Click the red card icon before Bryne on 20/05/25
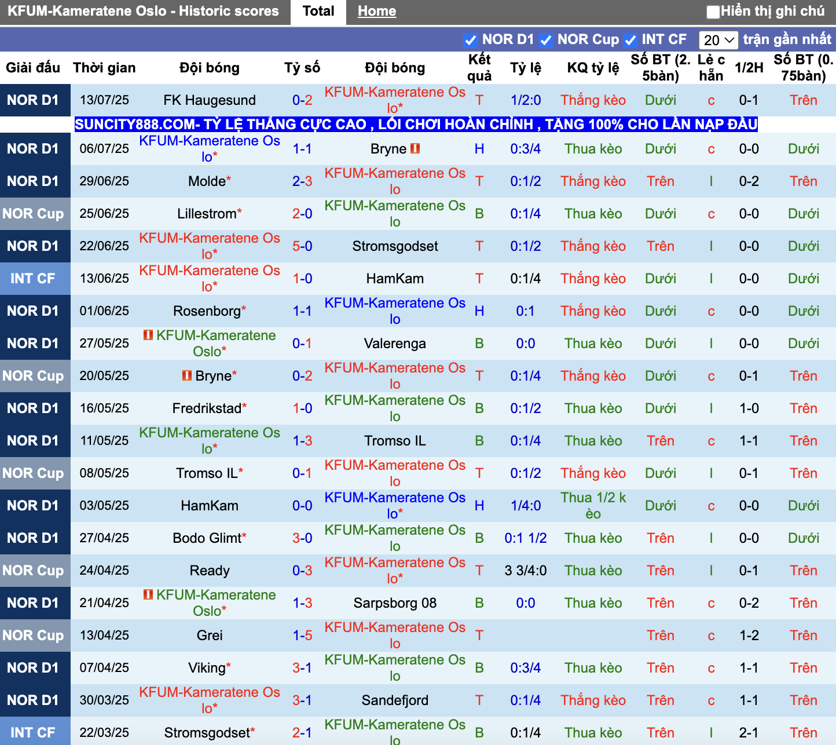The height and width of the screenshot is (745, 836). click(x=187, y=375)
